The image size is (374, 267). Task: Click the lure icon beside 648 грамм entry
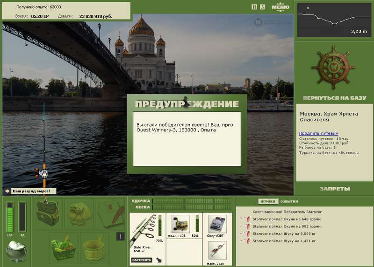click(245, 219)
